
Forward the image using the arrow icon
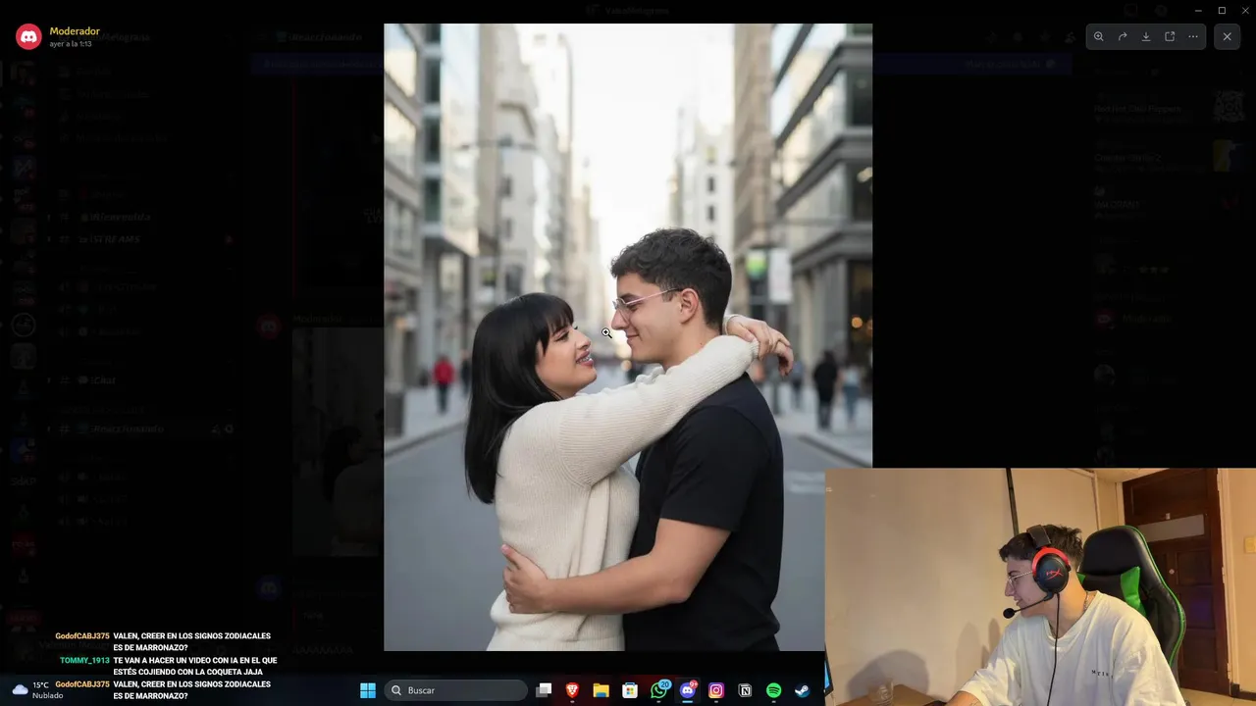1123,36
